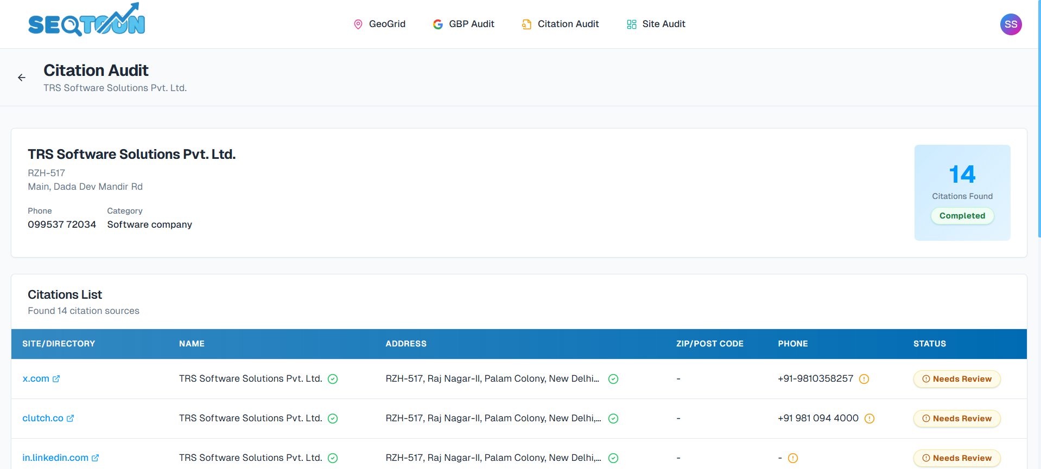Image resolution: width=1041 pixels, height=469 pixels.
Task: Click the clutch.co row address text
Action: [493, 418]
